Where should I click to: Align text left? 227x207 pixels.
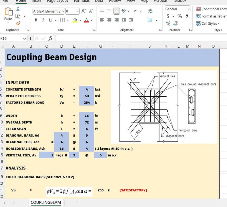click(102, 20)
